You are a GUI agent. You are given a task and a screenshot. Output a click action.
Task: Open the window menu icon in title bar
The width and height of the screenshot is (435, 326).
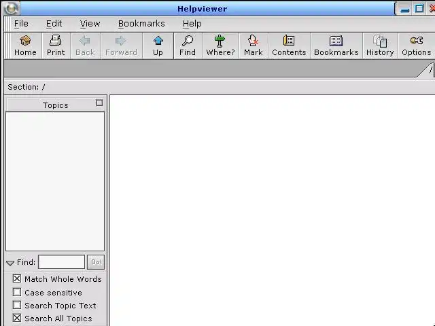(11, 9)
